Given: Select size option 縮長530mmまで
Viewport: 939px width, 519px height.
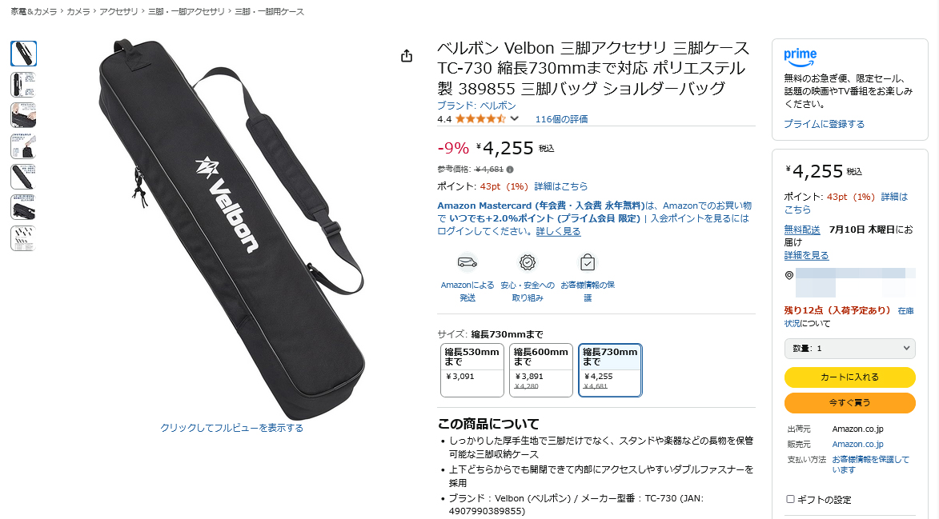Looking at the screenshot, I should point(472,370).
